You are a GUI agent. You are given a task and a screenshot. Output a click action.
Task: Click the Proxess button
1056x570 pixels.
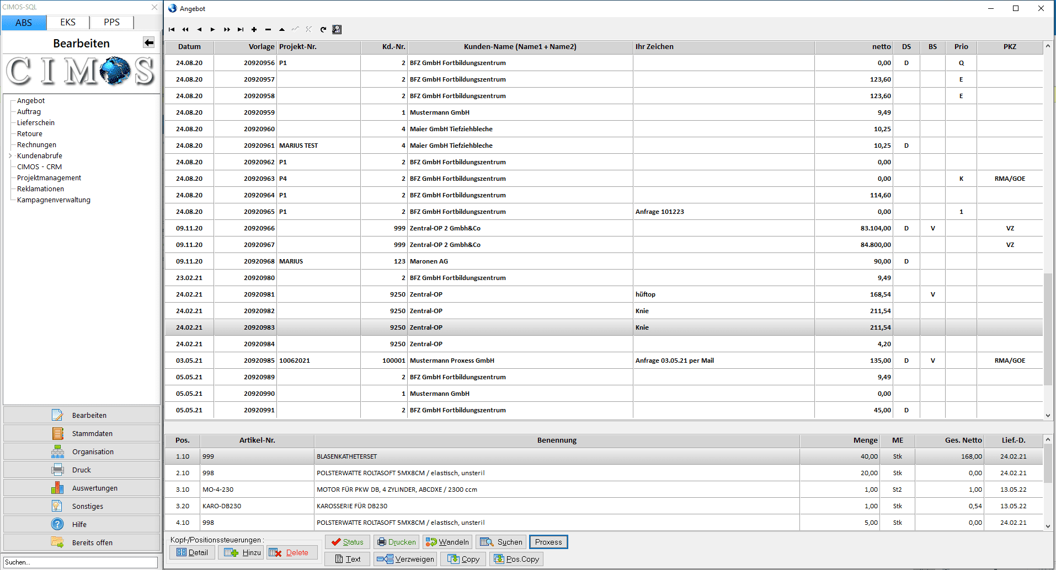pyautogui.click(x=548, y=542)
